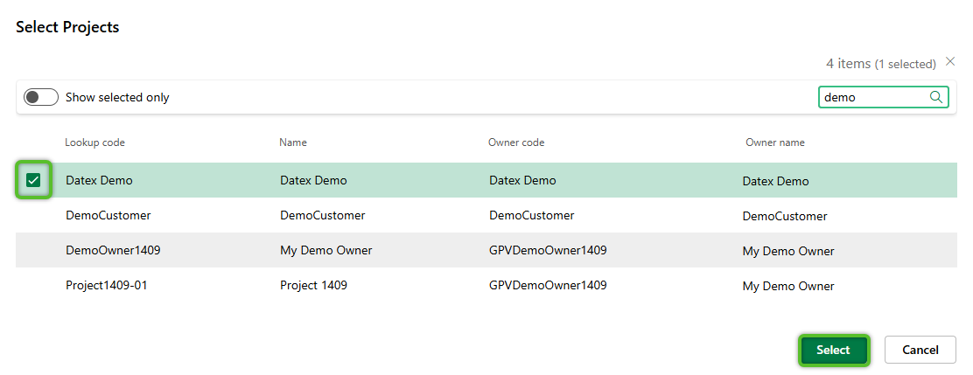Sort by the Lookup code column header
973x375 pixels.
pyautogui.click(x=94, y=142)
